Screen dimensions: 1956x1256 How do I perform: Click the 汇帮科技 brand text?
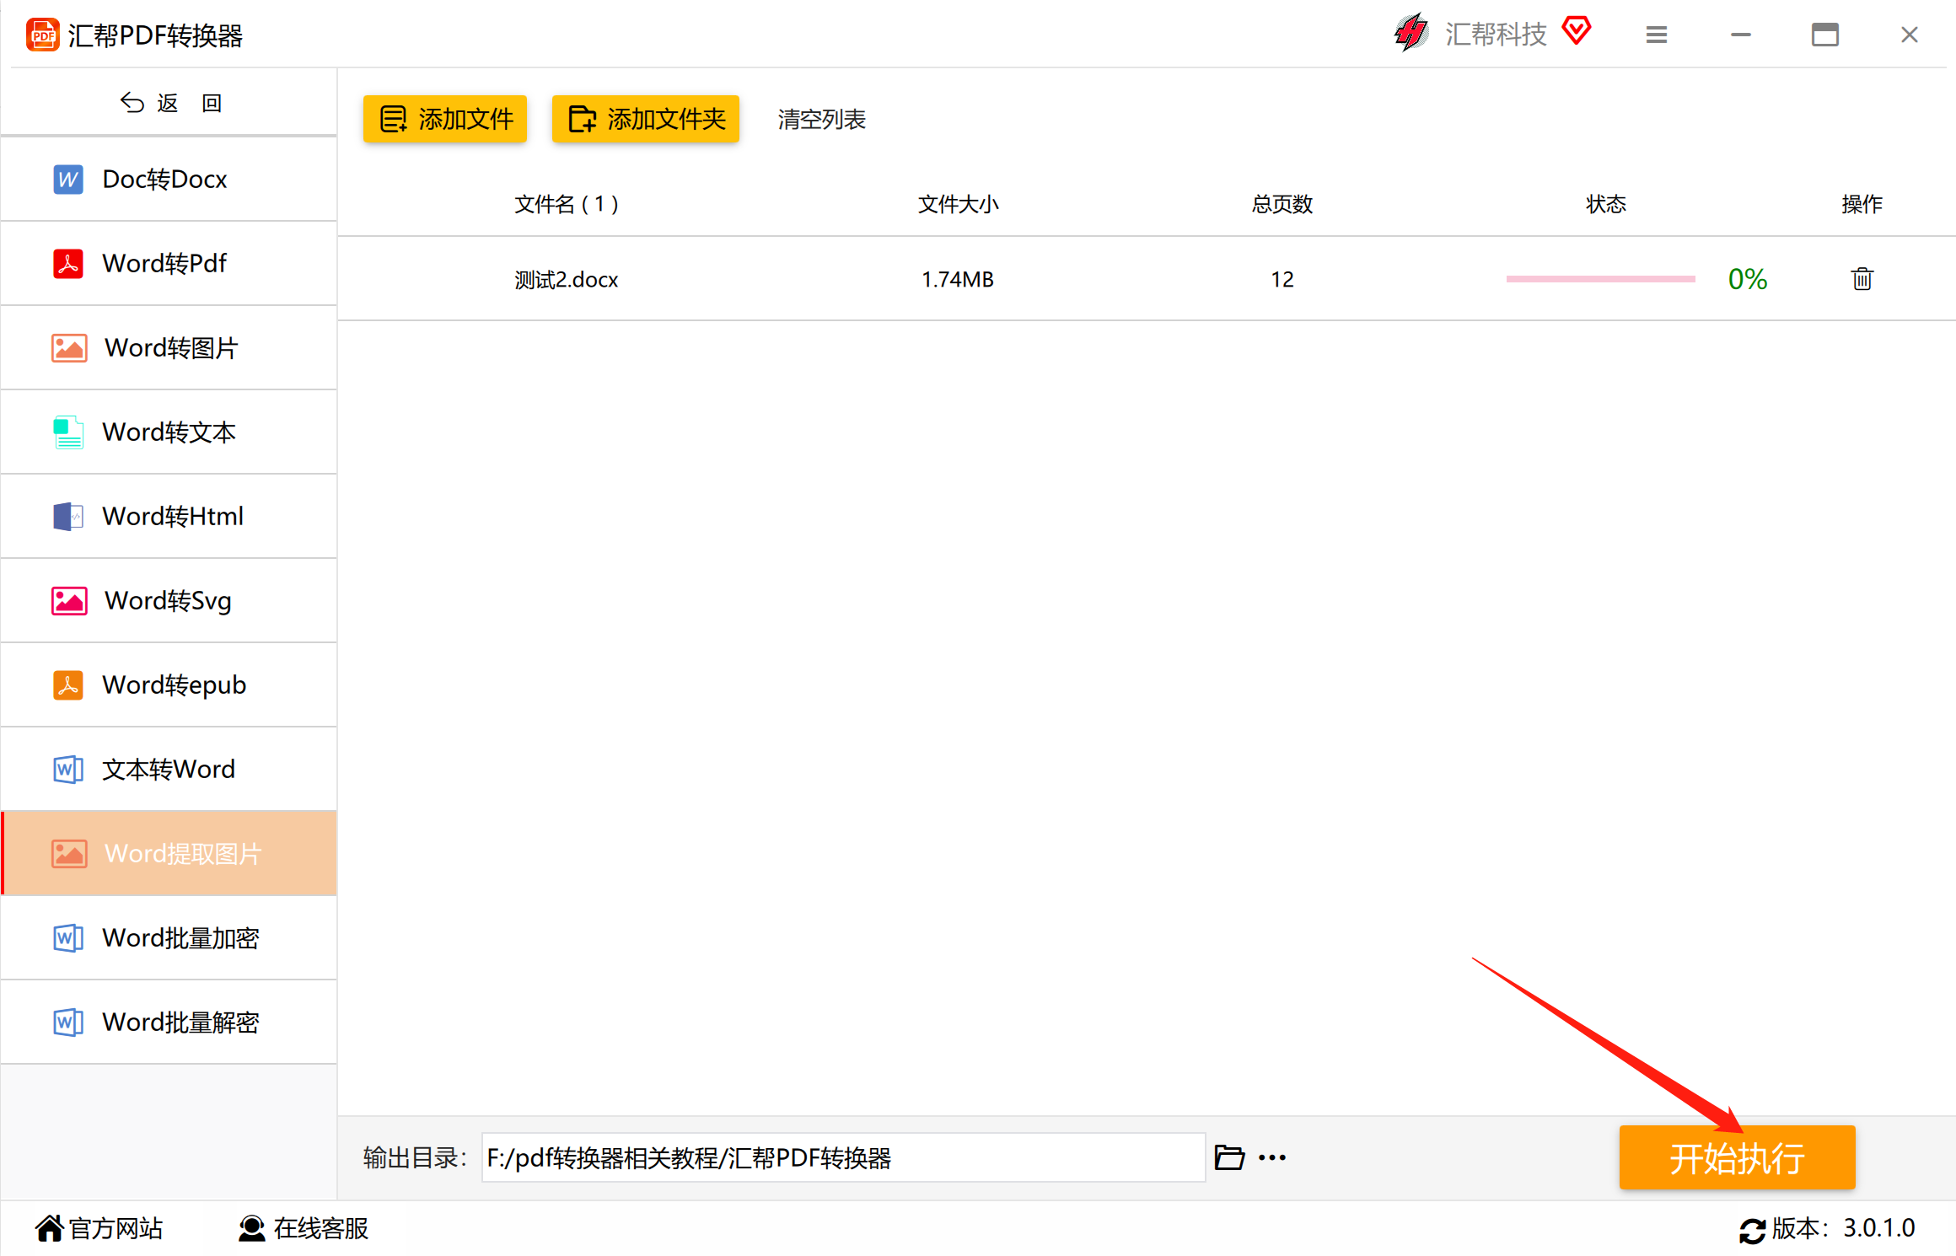[x=1497, y=35]
